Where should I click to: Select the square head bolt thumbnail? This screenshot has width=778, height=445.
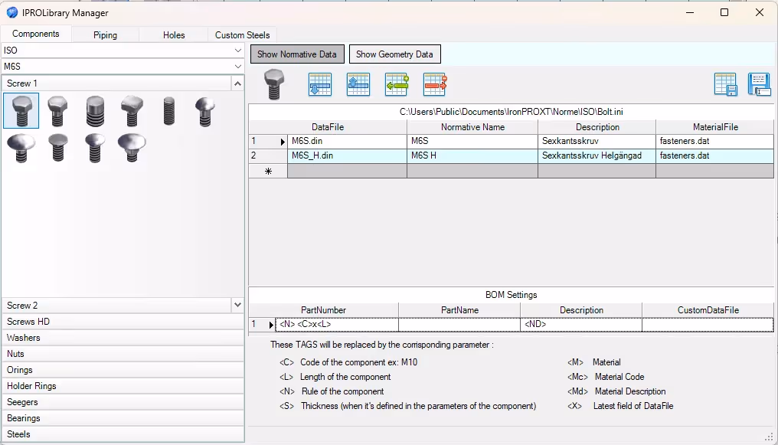point(132,112)
